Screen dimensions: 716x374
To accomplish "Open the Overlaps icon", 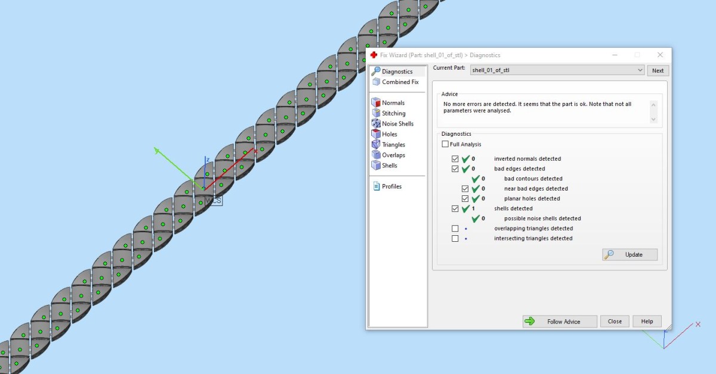I will (x=376, y=155).
